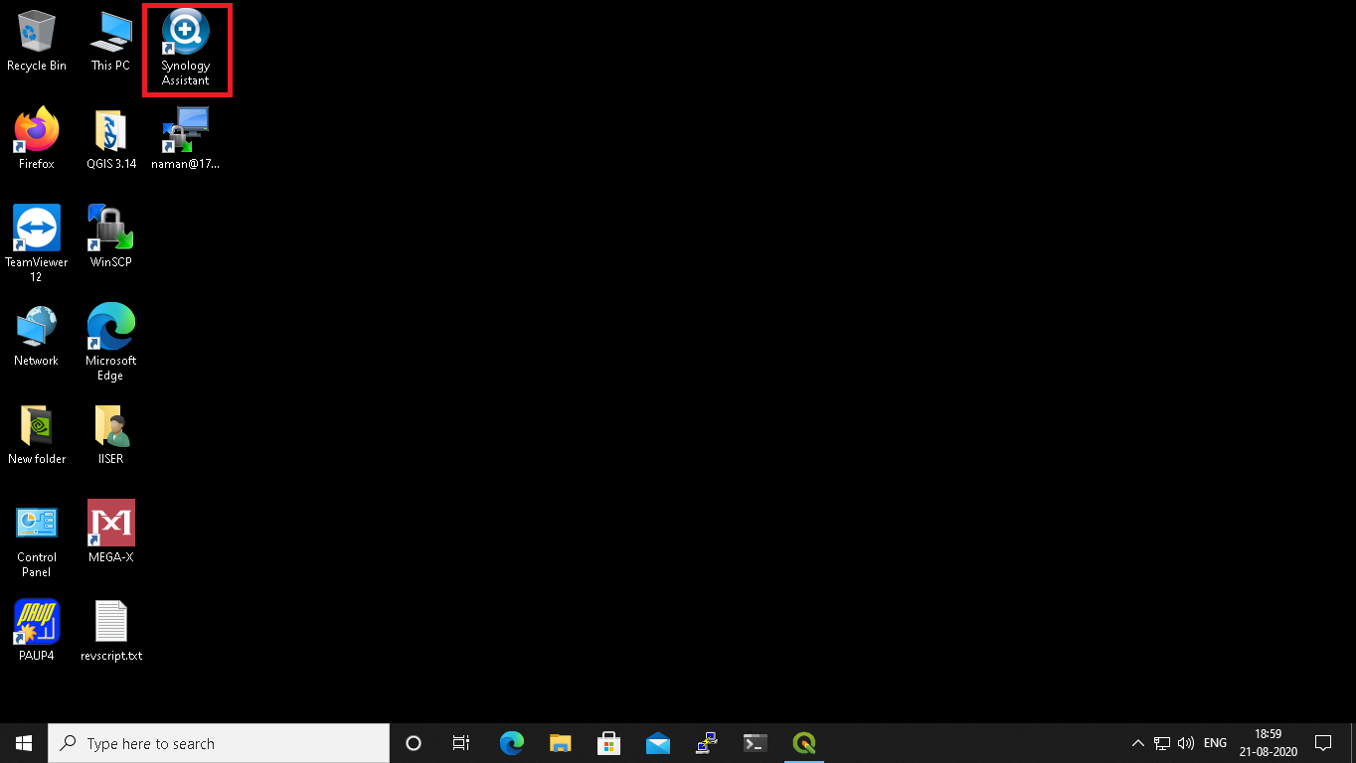Viewport: 1356px width, 763px height.
Task: Open File Explorer from the taskbar
Action: (x=560, y=743)
